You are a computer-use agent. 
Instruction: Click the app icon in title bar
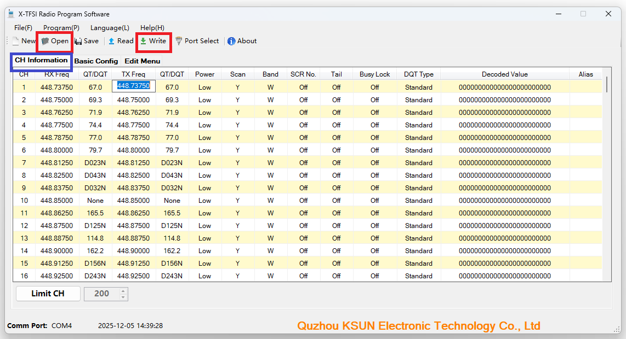tap(11, 14)
